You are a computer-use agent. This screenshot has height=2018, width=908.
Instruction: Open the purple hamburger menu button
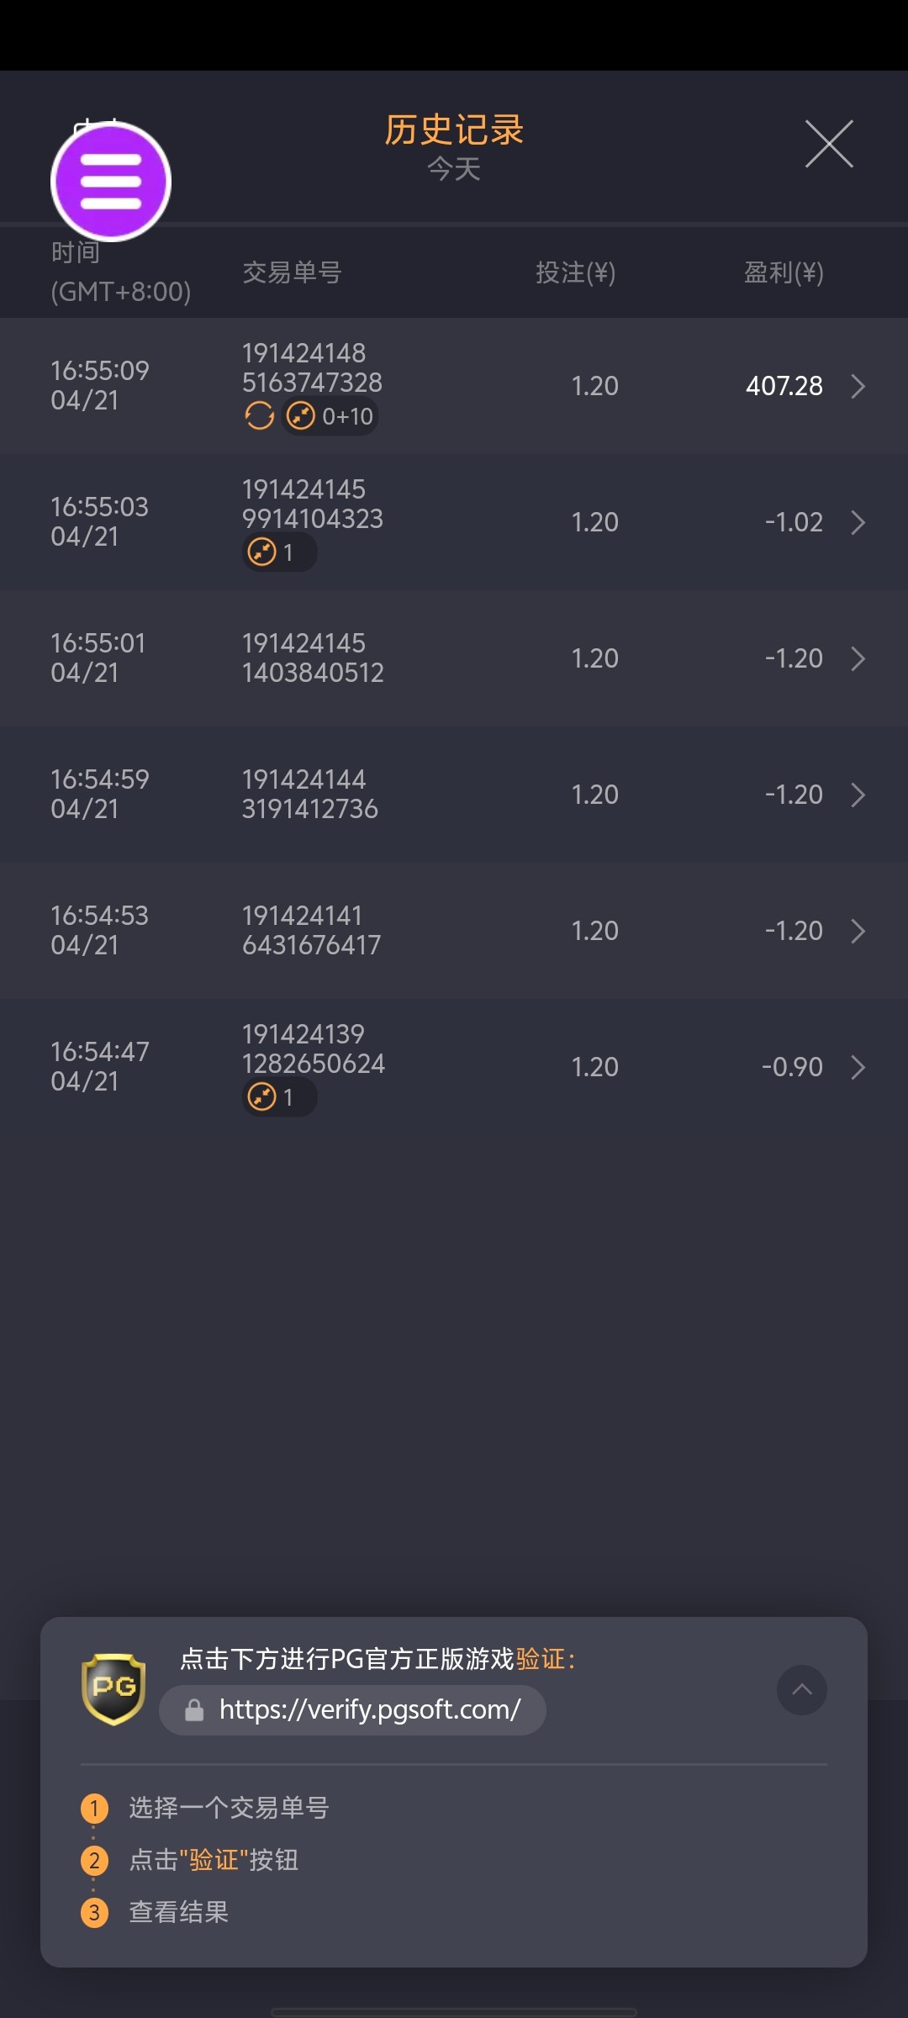coord(111,181)
